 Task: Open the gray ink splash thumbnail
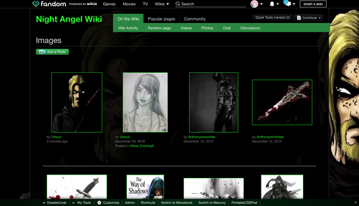pos(214,189)
